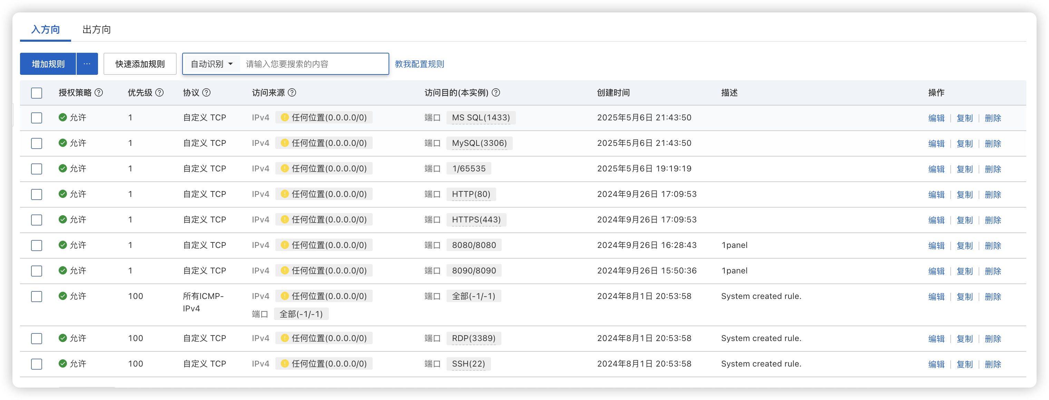Click the HTTP(80) port tag

pos(471,194)
